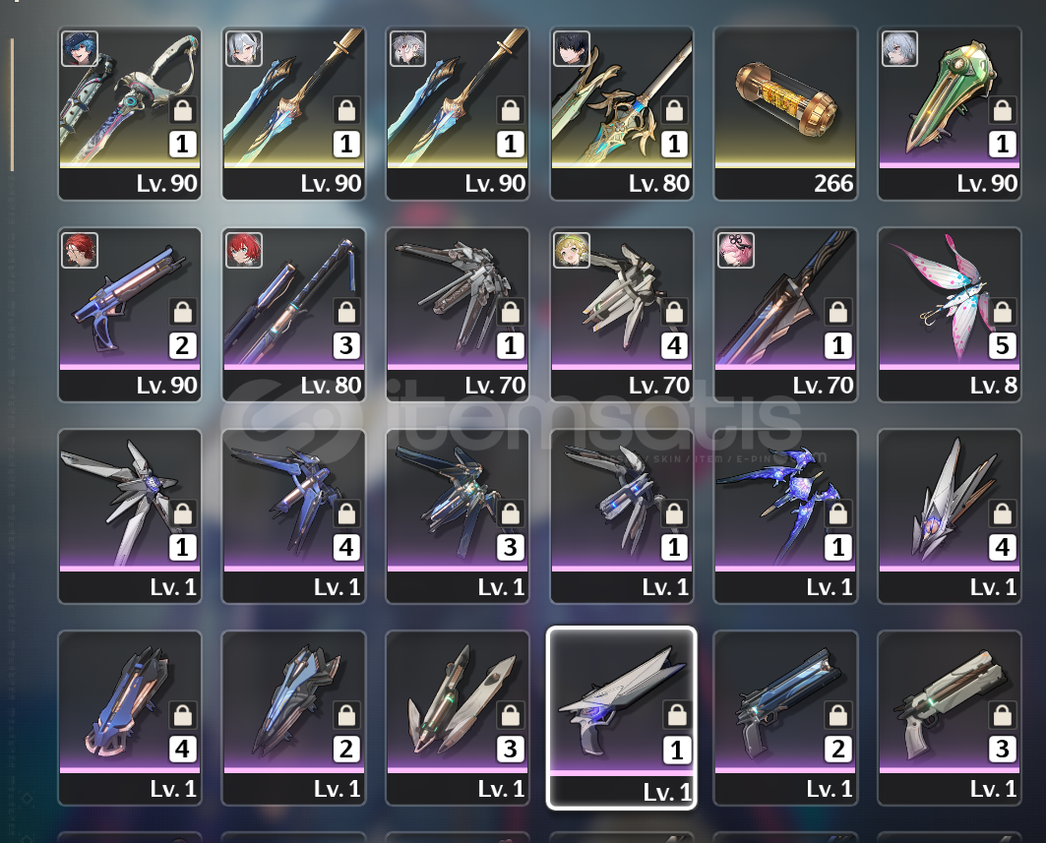The width and height of the screenshot is (1046, 843).
Task: Select the Lv. 80 golden sword weapon
Action: [622, 113]
